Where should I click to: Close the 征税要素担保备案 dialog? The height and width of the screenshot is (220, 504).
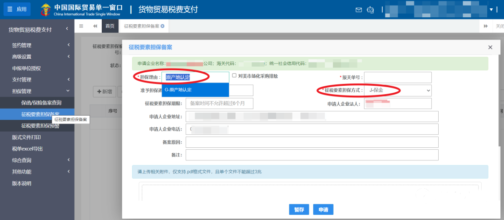coord(490,48)
